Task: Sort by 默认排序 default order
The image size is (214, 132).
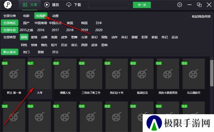Action: [x=10, y=52]
